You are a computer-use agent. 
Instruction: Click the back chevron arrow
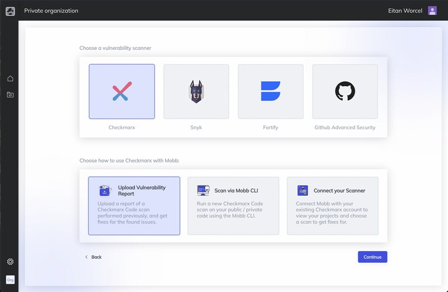[86, 257]
